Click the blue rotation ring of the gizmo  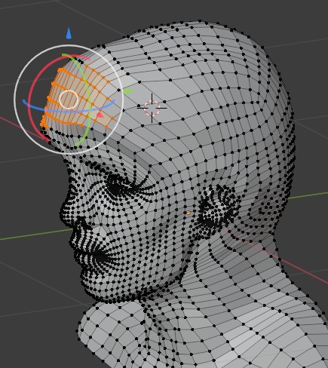point(68,110)
